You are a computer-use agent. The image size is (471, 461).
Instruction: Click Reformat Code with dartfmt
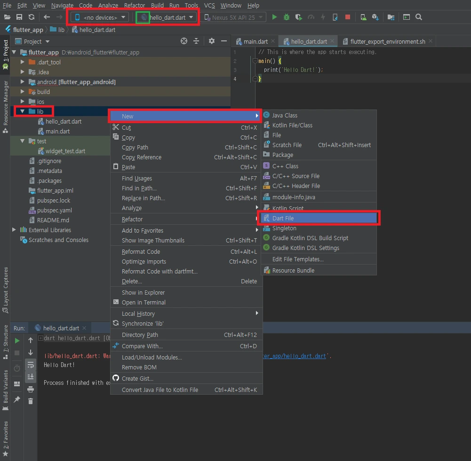point(186,271)
